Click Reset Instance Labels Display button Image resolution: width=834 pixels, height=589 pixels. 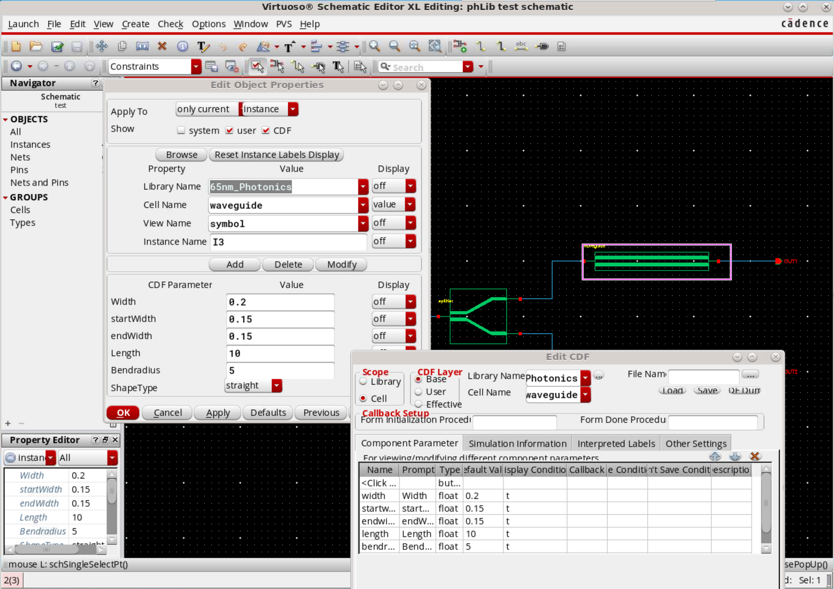coord(277,155)
